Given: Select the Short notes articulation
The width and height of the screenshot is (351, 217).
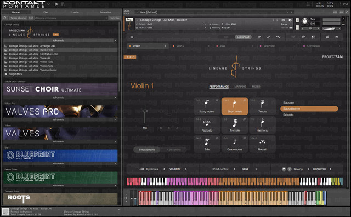Looking at the screenshot, I should click(235, 106).
